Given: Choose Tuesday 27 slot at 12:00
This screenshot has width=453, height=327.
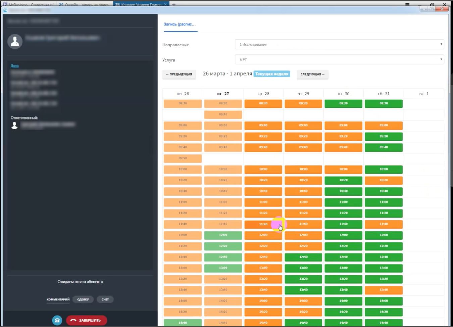Looking at the screenshot, I should [x=223, y=235].
